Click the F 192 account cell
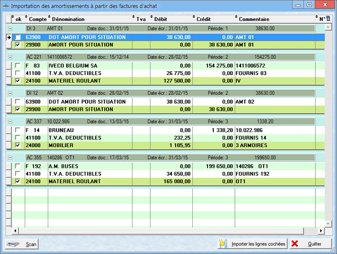Viewport: 337px width, 254px height. click(x=36, y=166)
